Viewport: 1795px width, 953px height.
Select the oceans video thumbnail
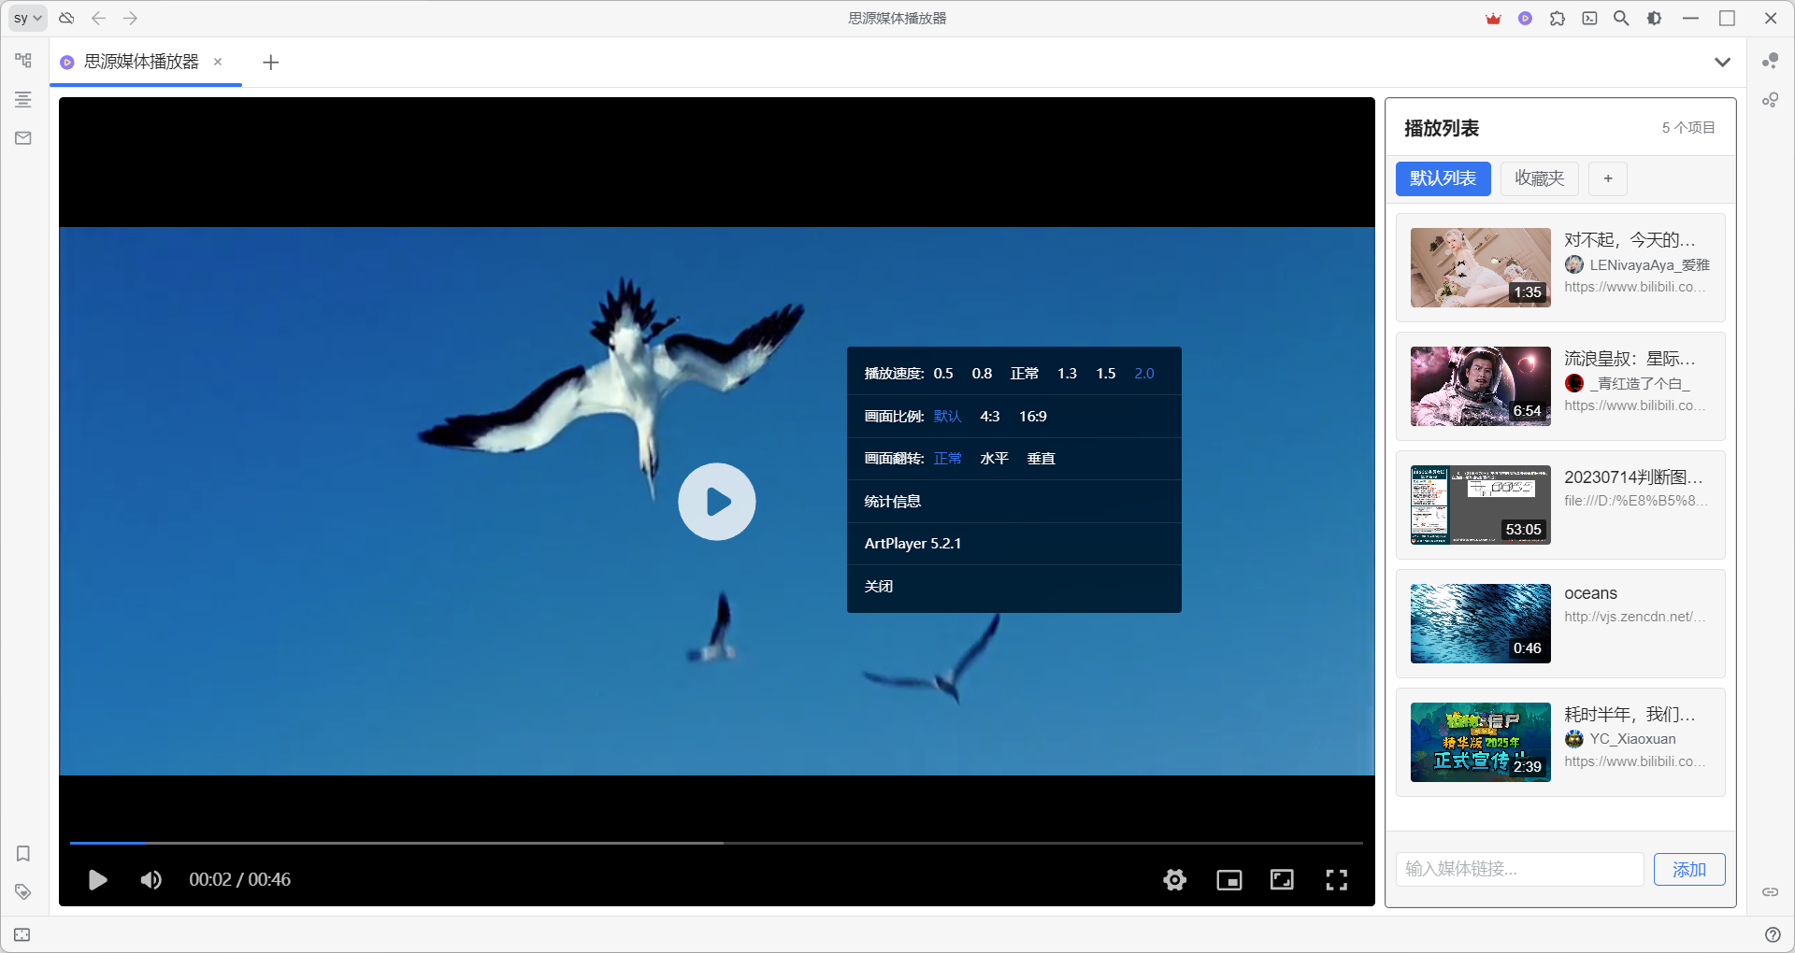(1480, 623)
